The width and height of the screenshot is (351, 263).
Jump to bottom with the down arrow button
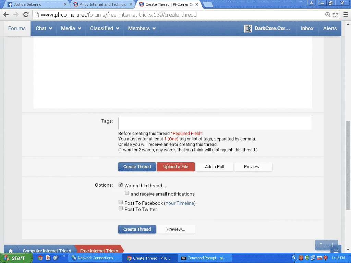point(332,245)
